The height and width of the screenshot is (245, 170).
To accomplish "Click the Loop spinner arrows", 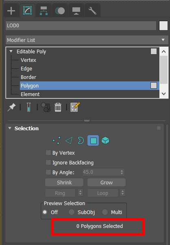I will click(x=122, y=193).
